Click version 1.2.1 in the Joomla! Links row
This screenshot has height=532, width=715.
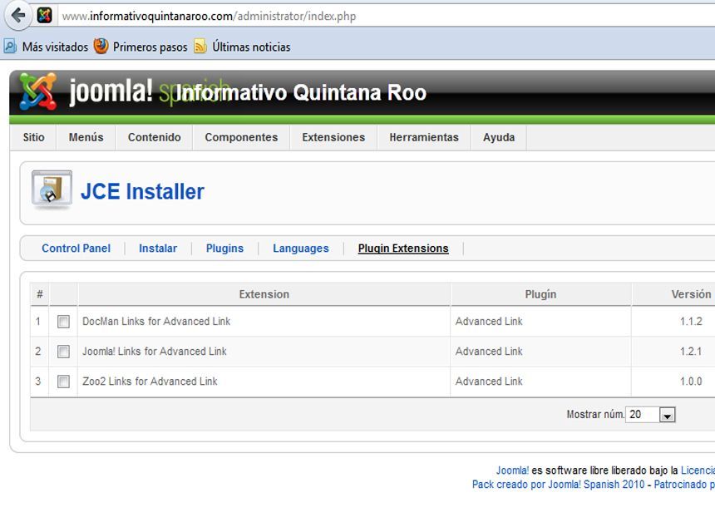(691, 352)
